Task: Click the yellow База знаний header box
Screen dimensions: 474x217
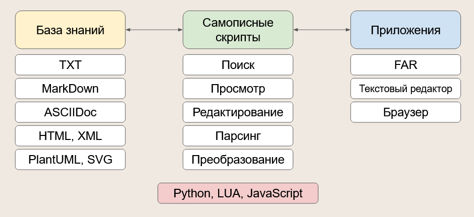Action: coord(70,30)
